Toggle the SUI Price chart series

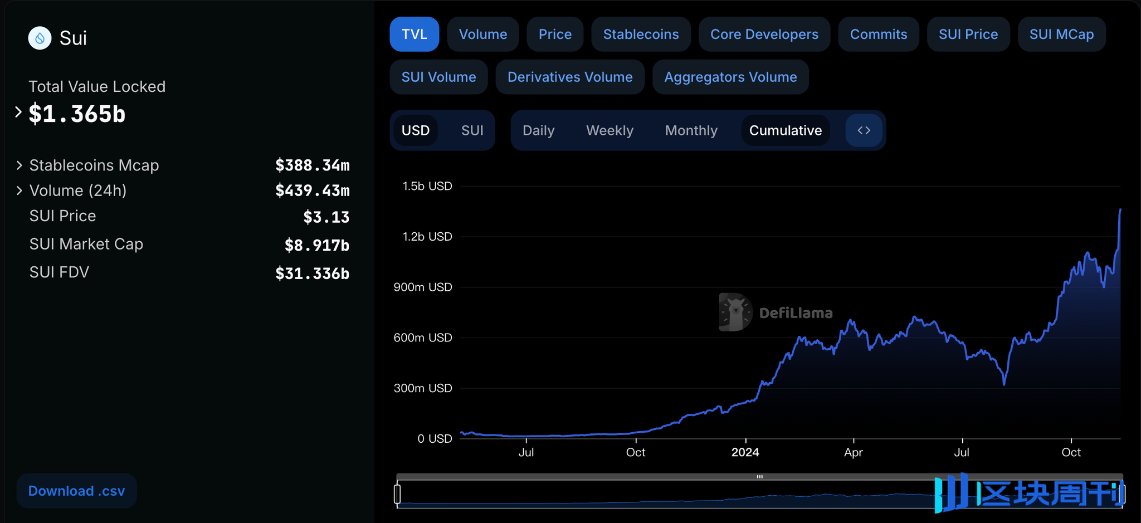tap(968, 35)
